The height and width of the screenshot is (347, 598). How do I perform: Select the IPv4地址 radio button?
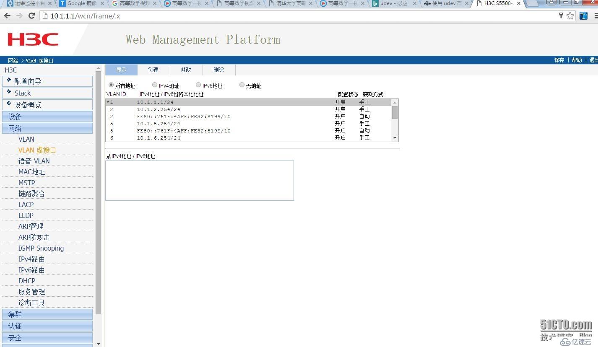pos(155,85)
